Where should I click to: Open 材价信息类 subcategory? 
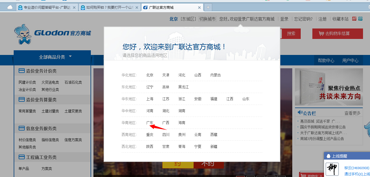[x=27, y=140]
